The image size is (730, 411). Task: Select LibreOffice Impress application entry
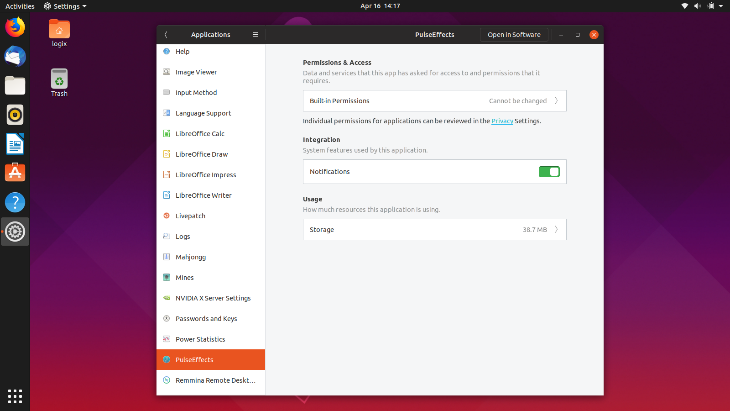[206, 174]
